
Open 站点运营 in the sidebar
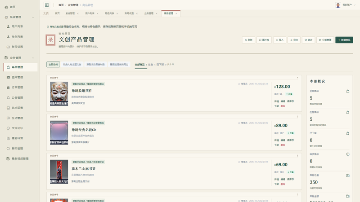pyautogui.click(x=17, y=108)
